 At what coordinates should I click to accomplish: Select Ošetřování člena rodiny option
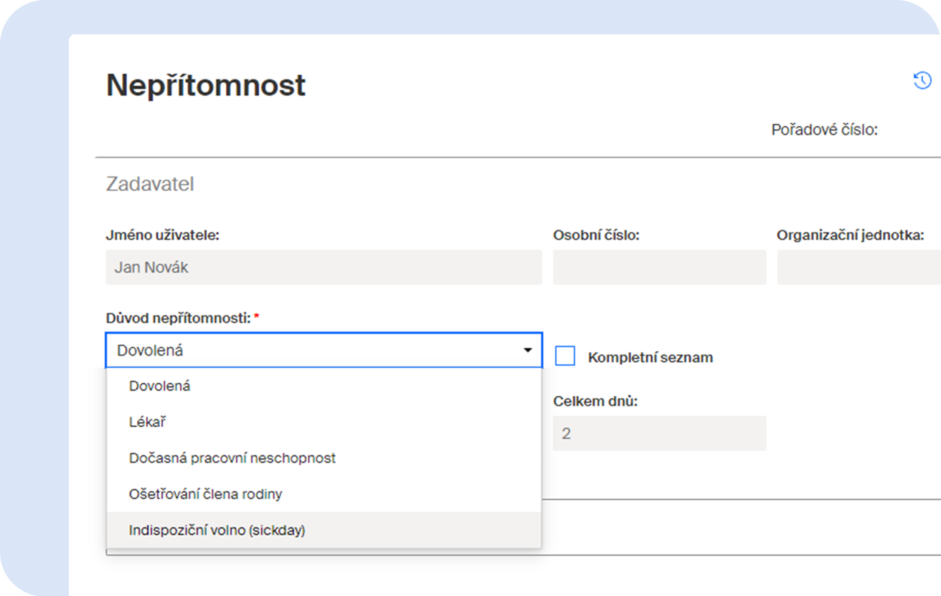click(323, 494)
